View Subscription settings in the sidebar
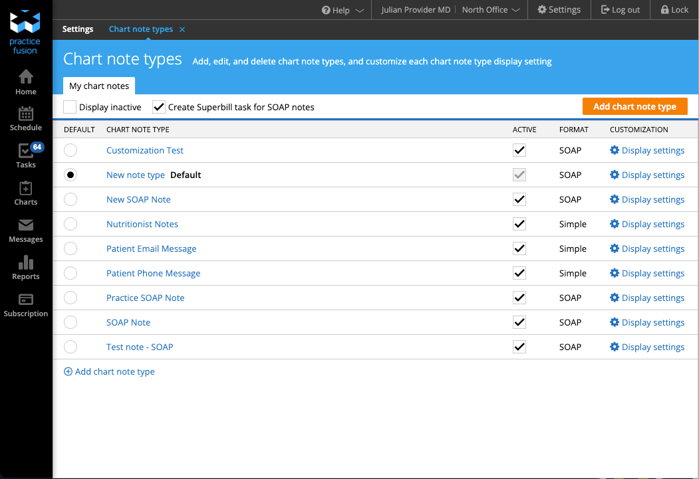The width and height of the screenshot is (699, 479). click(25, 306)
